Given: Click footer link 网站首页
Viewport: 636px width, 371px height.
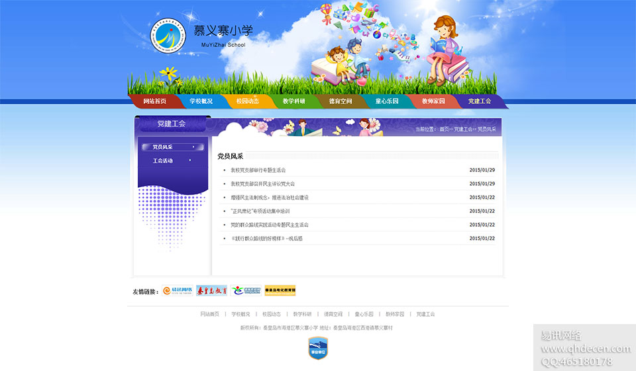Looking at the screenshot, I should [210, 314].
